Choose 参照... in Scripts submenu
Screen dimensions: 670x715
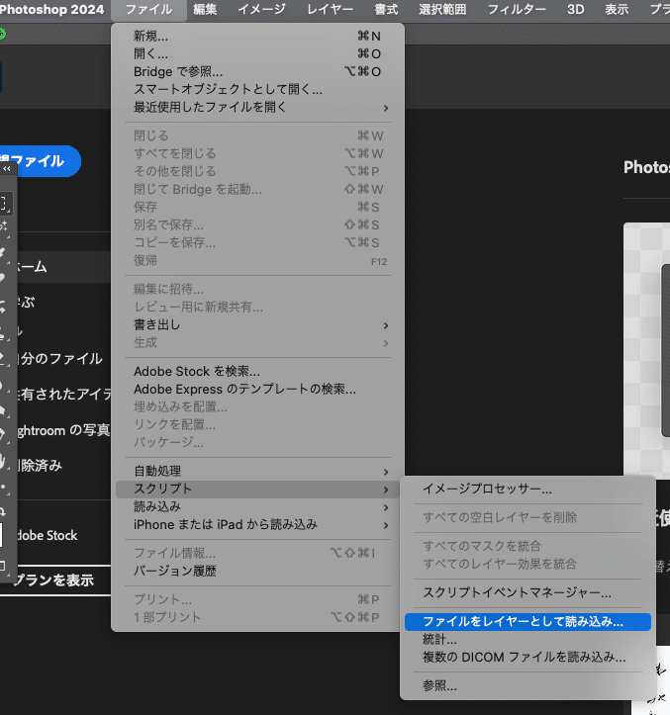point(527,685)
